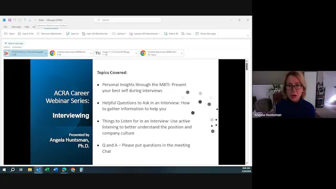
Task: Open the Message tab
Action: (x=16, y=27)
